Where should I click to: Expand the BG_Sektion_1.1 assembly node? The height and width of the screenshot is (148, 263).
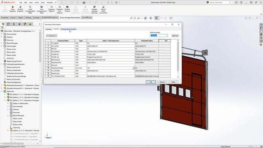(5, 94)
